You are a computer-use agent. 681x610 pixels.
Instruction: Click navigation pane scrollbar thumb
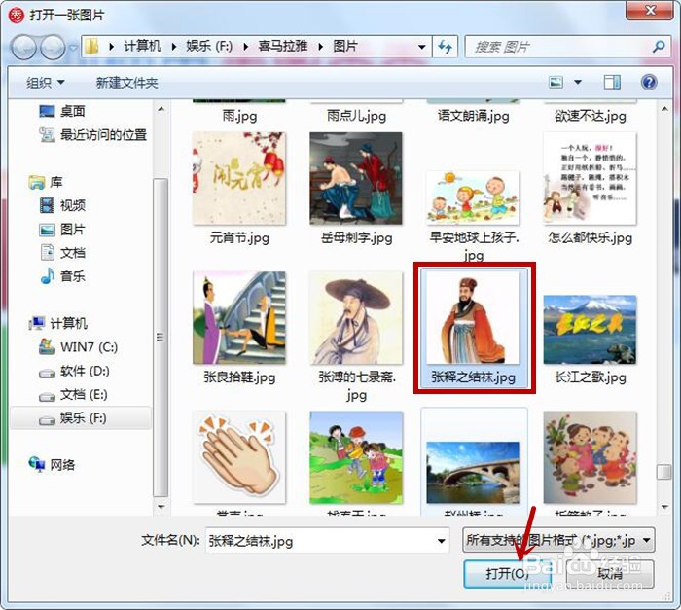click(x=161, y=338)
